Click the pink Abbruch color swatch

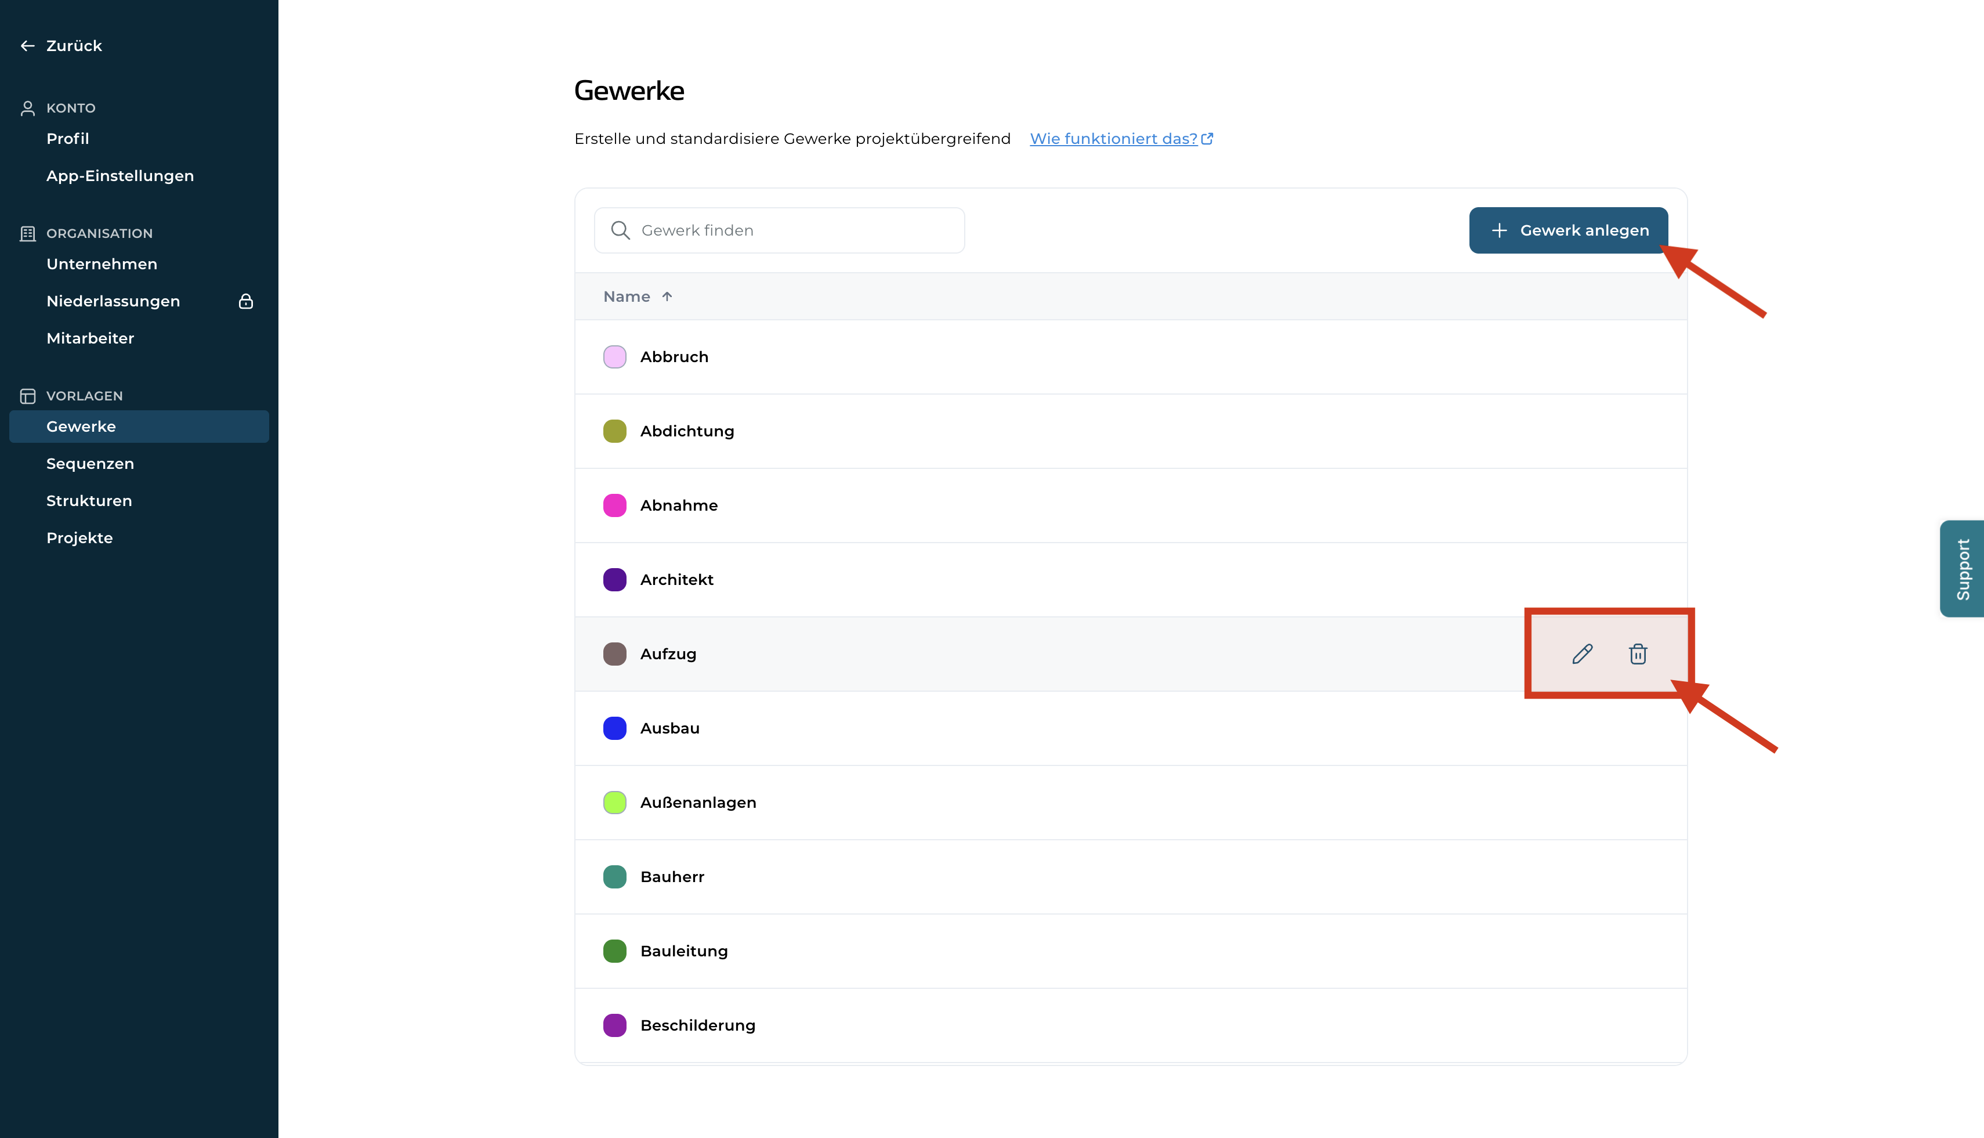(x=615, y=357)
